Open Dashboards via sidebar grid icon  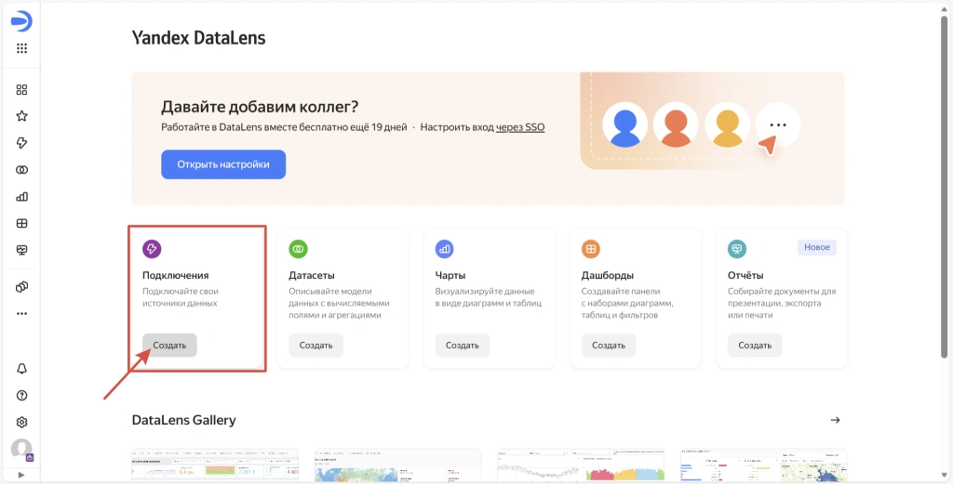coord(21,224)
